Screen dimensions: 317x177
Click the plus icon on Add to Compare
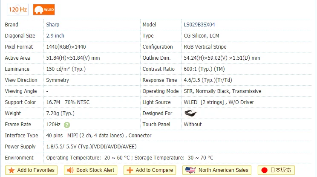coord(130,170)
